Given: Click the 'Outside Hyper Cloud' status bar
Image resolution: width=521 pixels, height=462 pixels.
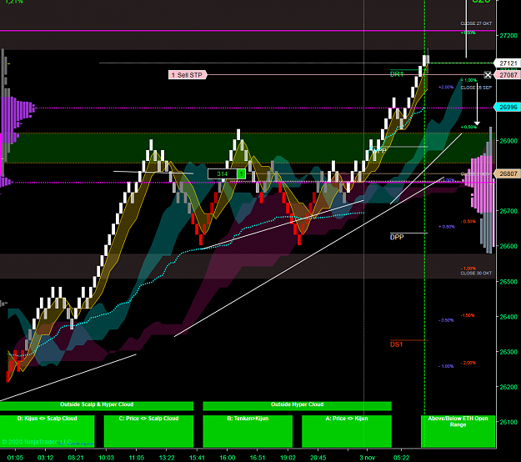Looking at the screenshot, I should [x=297, y=406].
